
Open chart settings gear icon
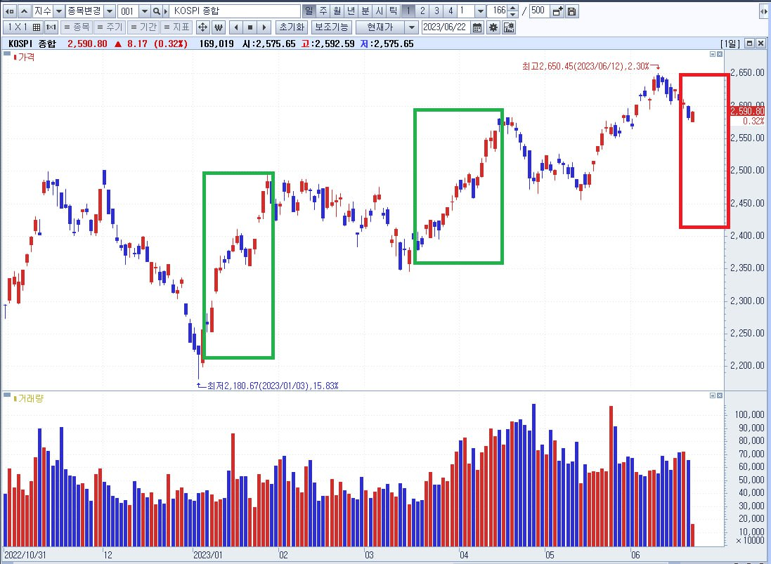pyautogui.click(x=493, y=27)
